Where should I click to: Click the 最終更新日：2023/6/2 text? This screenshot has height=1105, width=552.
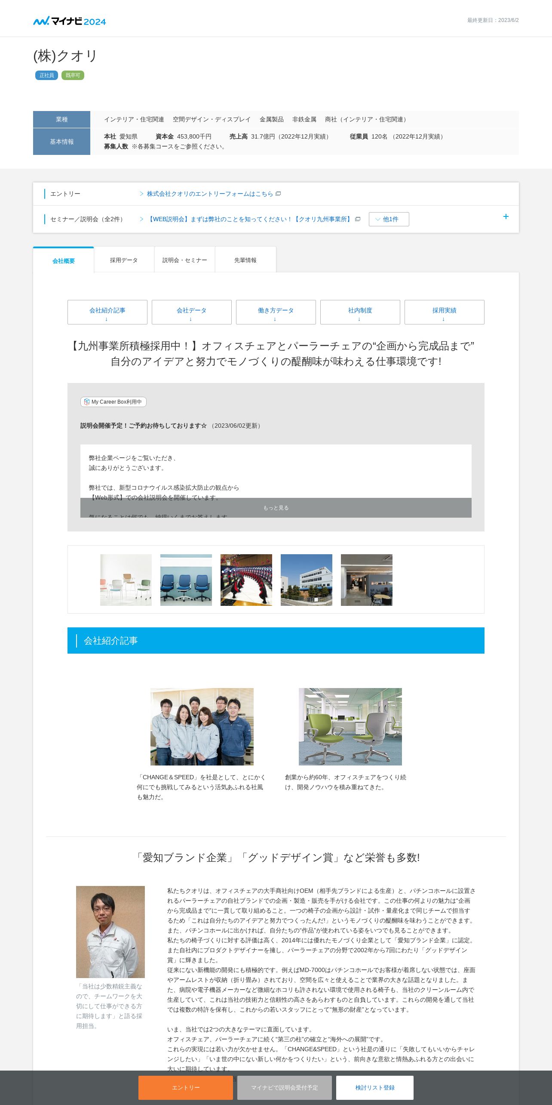(x=493, y=20)
